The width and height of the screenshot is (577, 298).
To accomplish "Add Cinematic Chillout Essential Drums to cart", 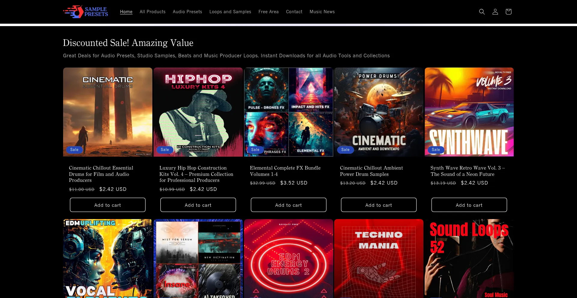I will [108, 205].
